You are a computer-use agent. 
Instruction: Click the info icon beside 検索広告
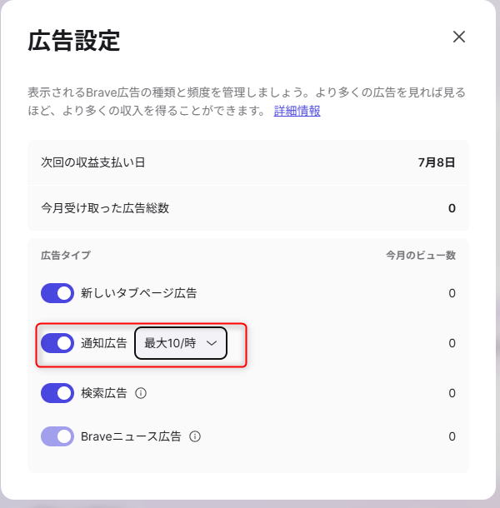[141, 393]
